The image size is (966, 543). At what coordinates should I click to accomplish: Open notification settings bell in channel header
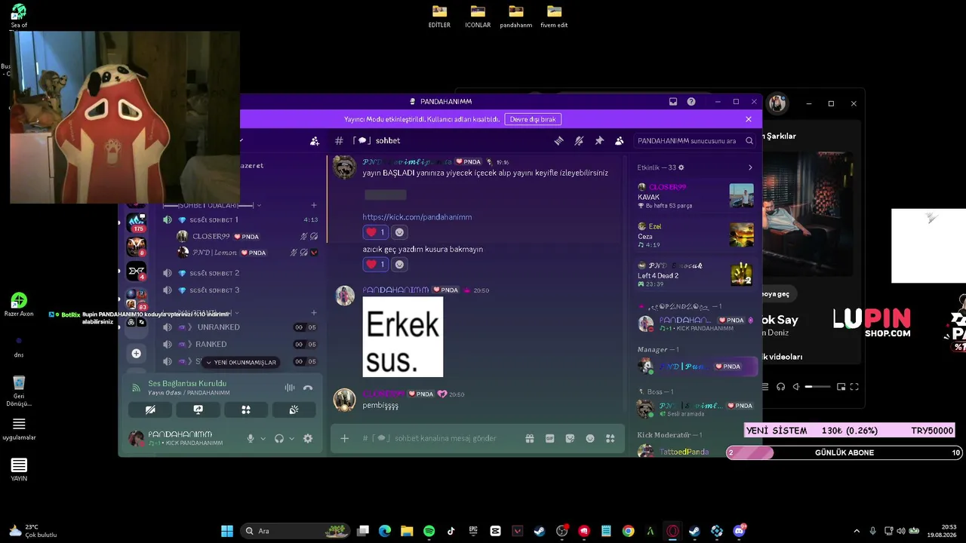pos(579,141)
